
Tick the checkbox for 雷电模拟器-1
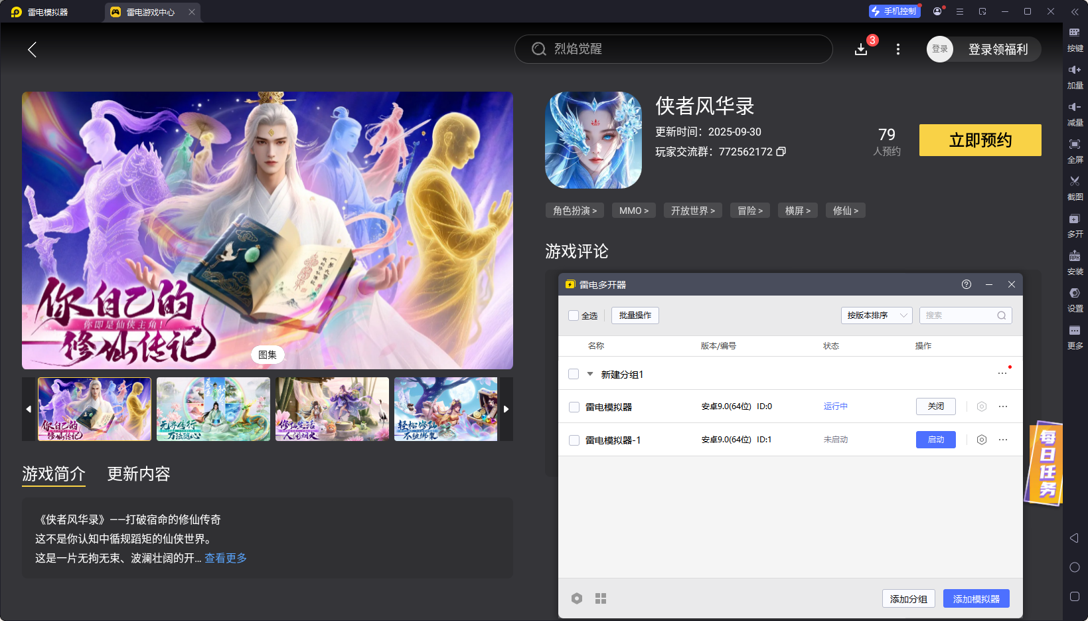(574, 440)
